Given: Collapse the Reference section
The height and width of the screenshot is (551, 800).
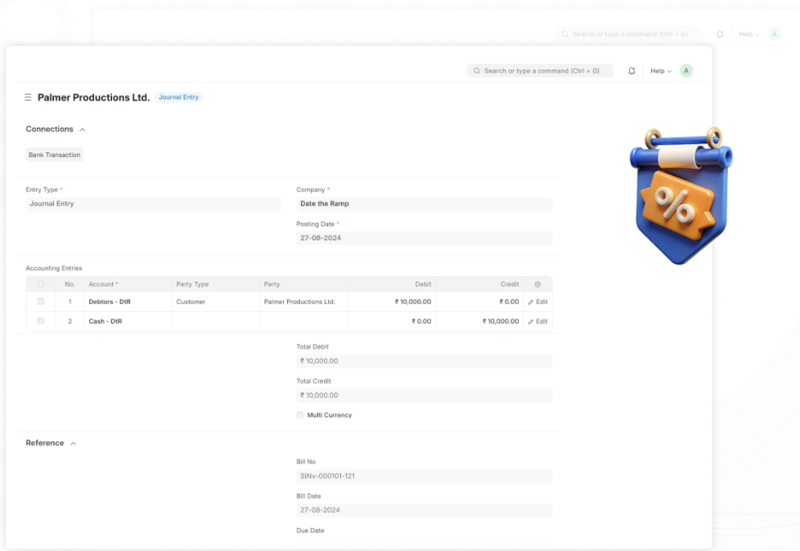Looking at the screenshot, I should pos(73,443).
